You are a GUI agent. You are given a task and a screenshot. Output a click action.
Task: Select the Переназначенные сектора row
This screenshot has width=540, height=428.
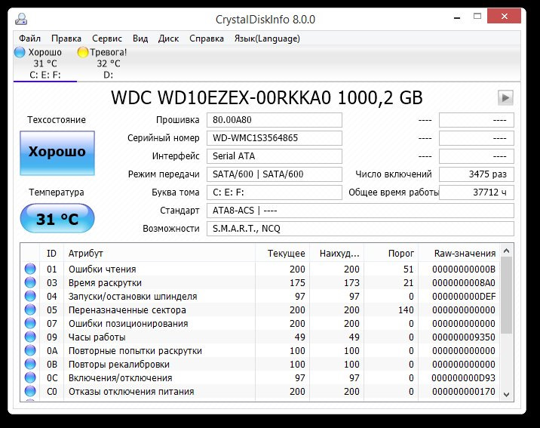coord(262,309)
